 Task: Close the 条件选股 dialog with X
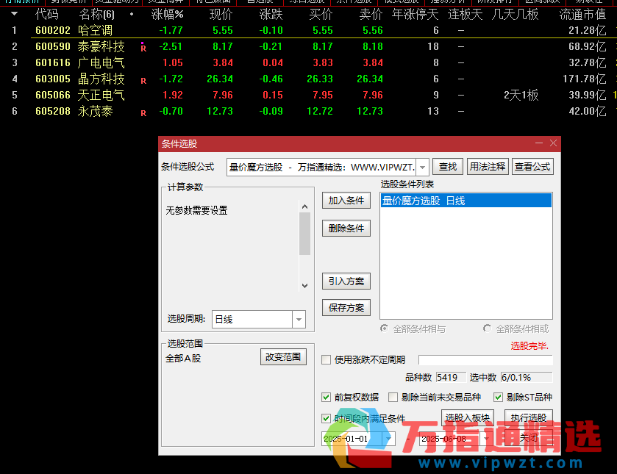(553, 143)
